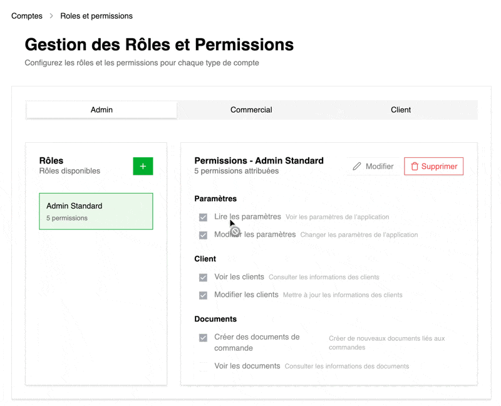Click the pencil icon in Modifier button
Screen dimensions: 501x406
pos(357,166)
